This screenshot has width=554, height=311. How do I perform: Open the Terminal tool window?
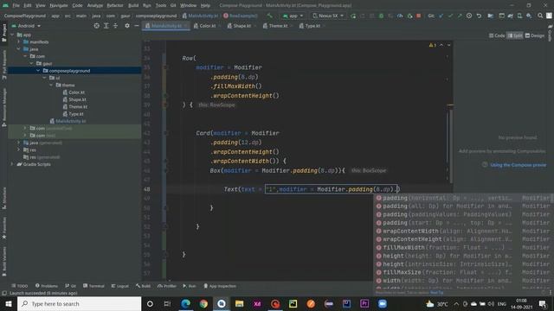pyautogui.click(x=93, y=286)
